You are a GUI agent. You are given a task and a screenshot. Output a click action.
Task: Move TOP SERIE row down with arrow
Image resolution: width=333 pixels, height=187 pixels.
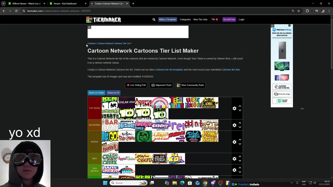click(240, 110)
